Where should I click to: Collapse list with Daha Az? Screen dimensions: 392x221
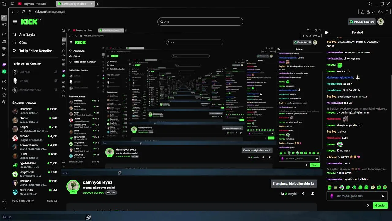pos(52,201)
